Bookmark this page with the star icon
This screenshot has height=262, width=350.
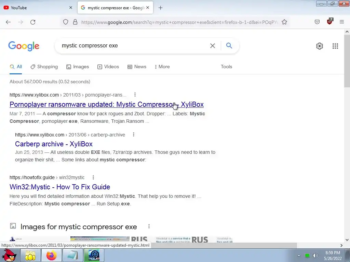click(x=284, y=22)
